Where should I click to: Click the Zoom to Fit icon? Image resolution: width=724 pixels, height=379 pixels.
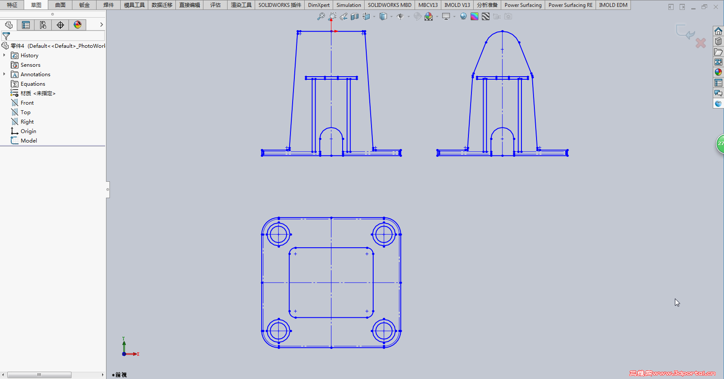(x=321, y=16)
